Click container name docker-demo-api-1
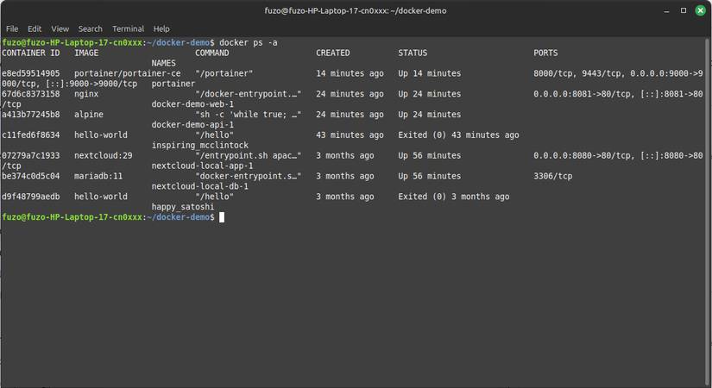The width and height of the screenshot is (712, 388). pyautogui.click(x=192, y=125)
